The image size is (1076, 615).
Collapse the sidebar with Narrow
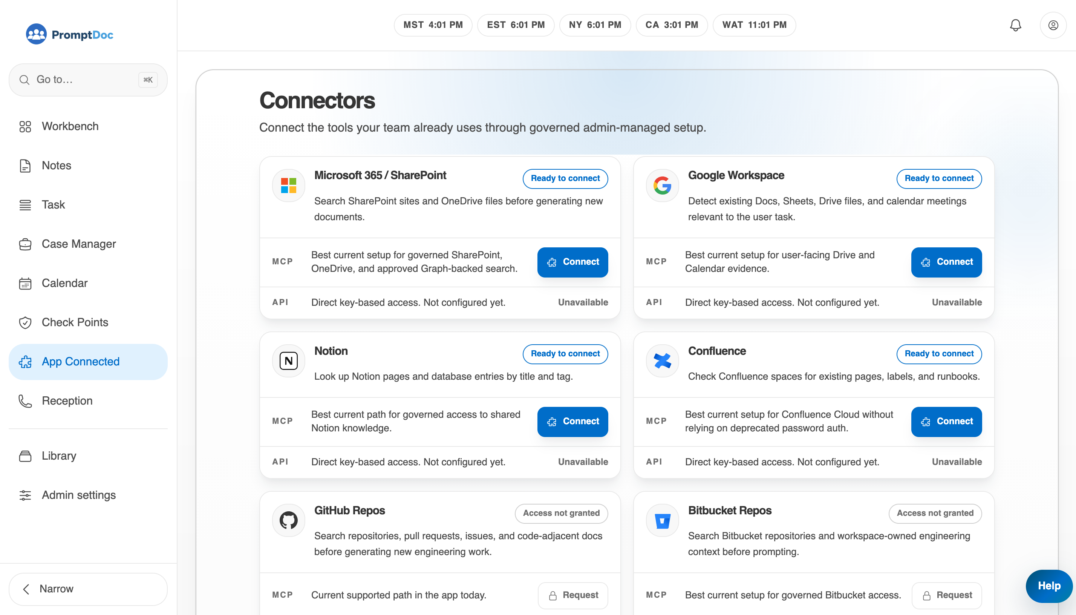pyautogui.click(x=88, y=589)
